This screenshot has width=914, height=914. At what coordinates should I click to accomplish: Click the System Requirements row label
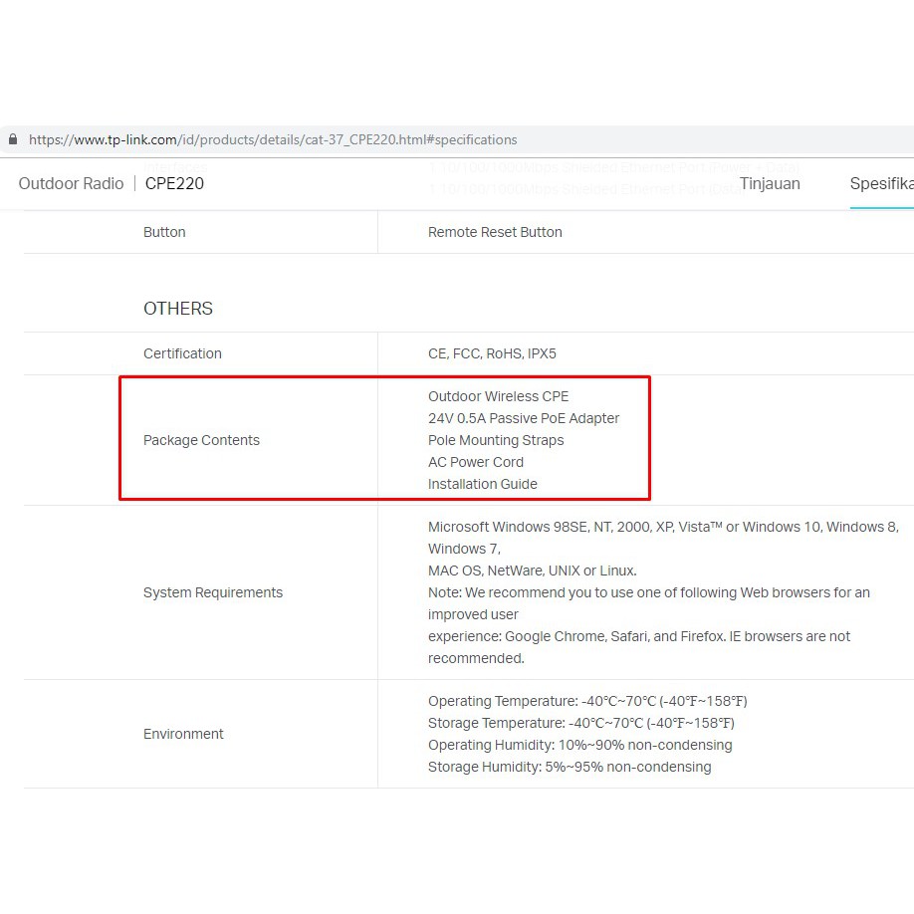213,592
